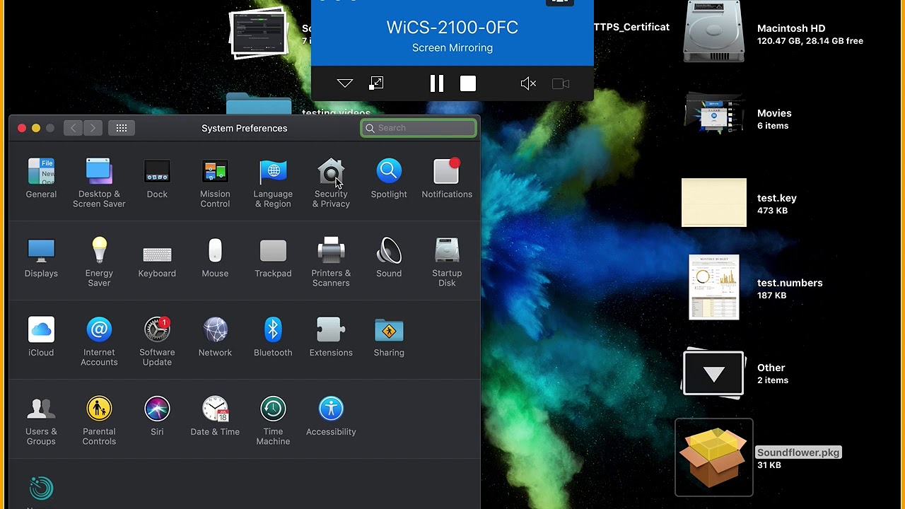Click the Macintosh HD name label
Viewport: 905px width, 509px height.
click(x=791, y=28)
